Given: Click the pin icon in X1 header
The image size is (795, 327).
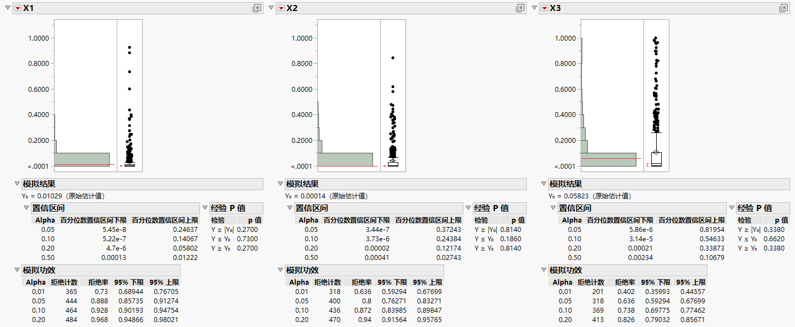Looking at the screenshot, I should click(x=257, y=8).
